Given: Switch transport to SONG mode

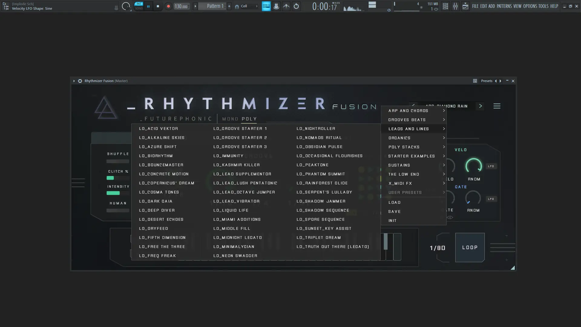Looking at the screenshot, I should point(139,8).
